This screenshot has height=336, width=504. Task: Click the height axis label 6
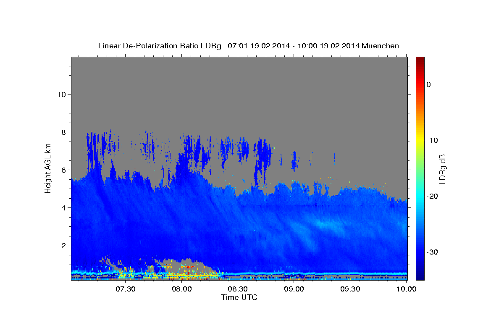click(x=63, y=170)
